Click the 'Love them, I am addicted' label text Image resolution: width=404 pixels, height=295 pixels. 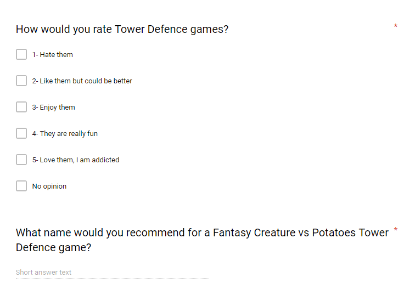click(80, 160)
